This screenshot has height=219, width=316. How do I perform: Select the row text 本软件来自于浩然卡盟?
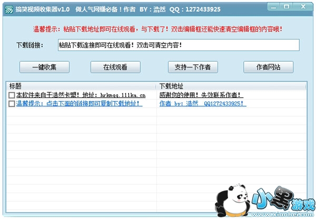tap(81, 95)
